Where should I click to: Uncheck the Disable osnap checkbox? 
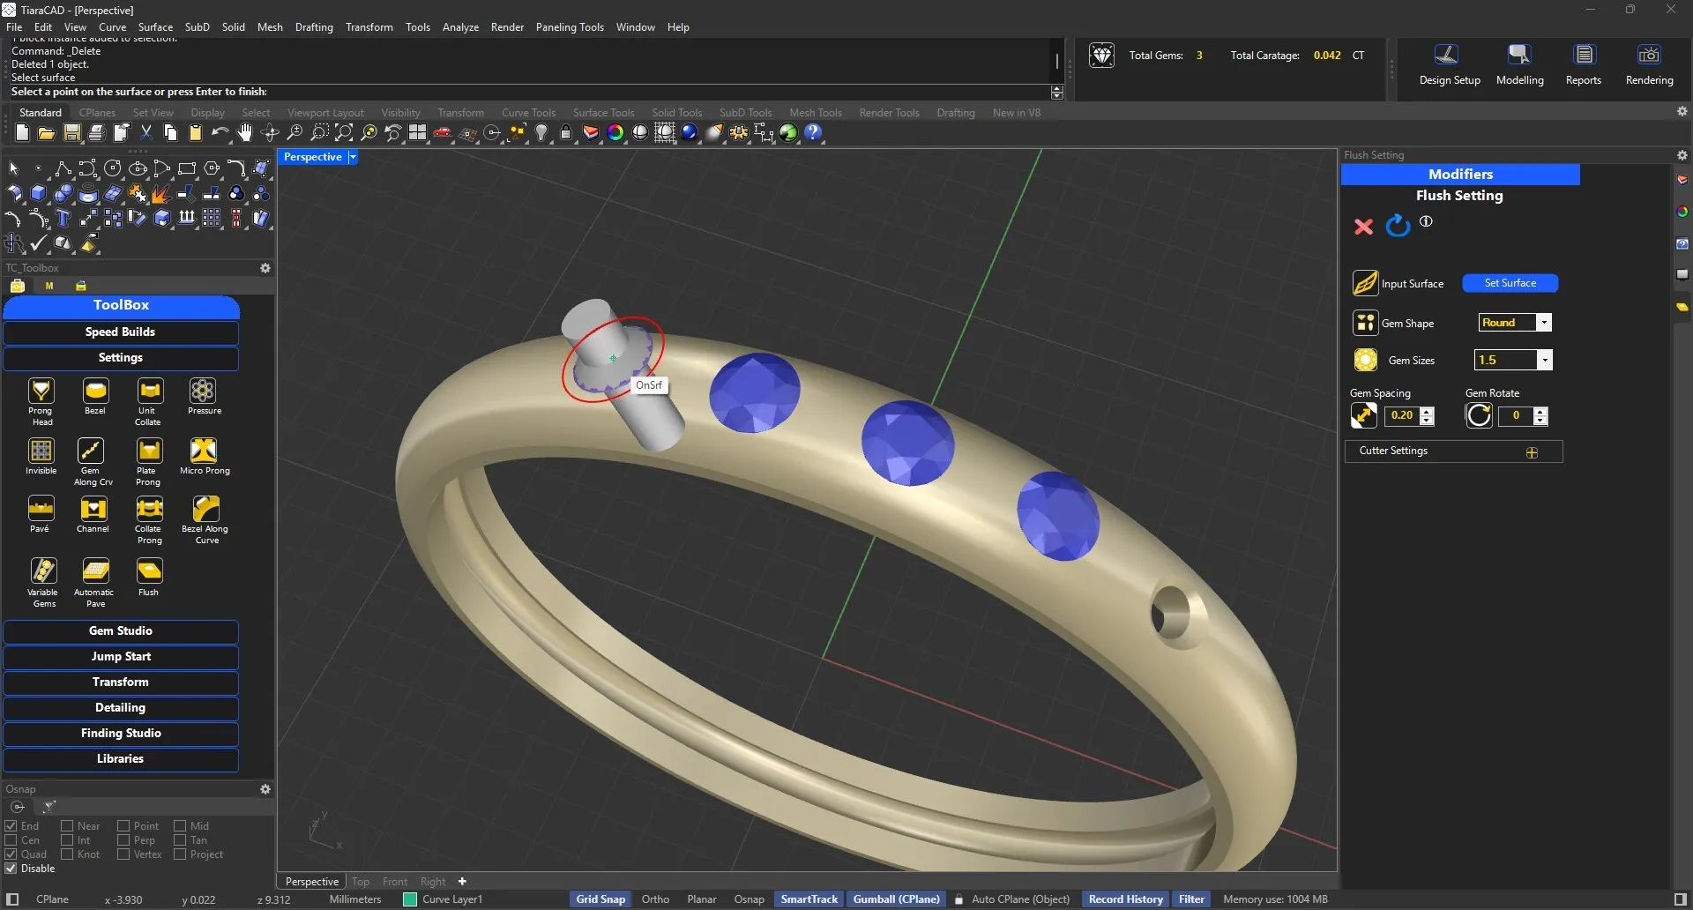(x=11, y=869)
